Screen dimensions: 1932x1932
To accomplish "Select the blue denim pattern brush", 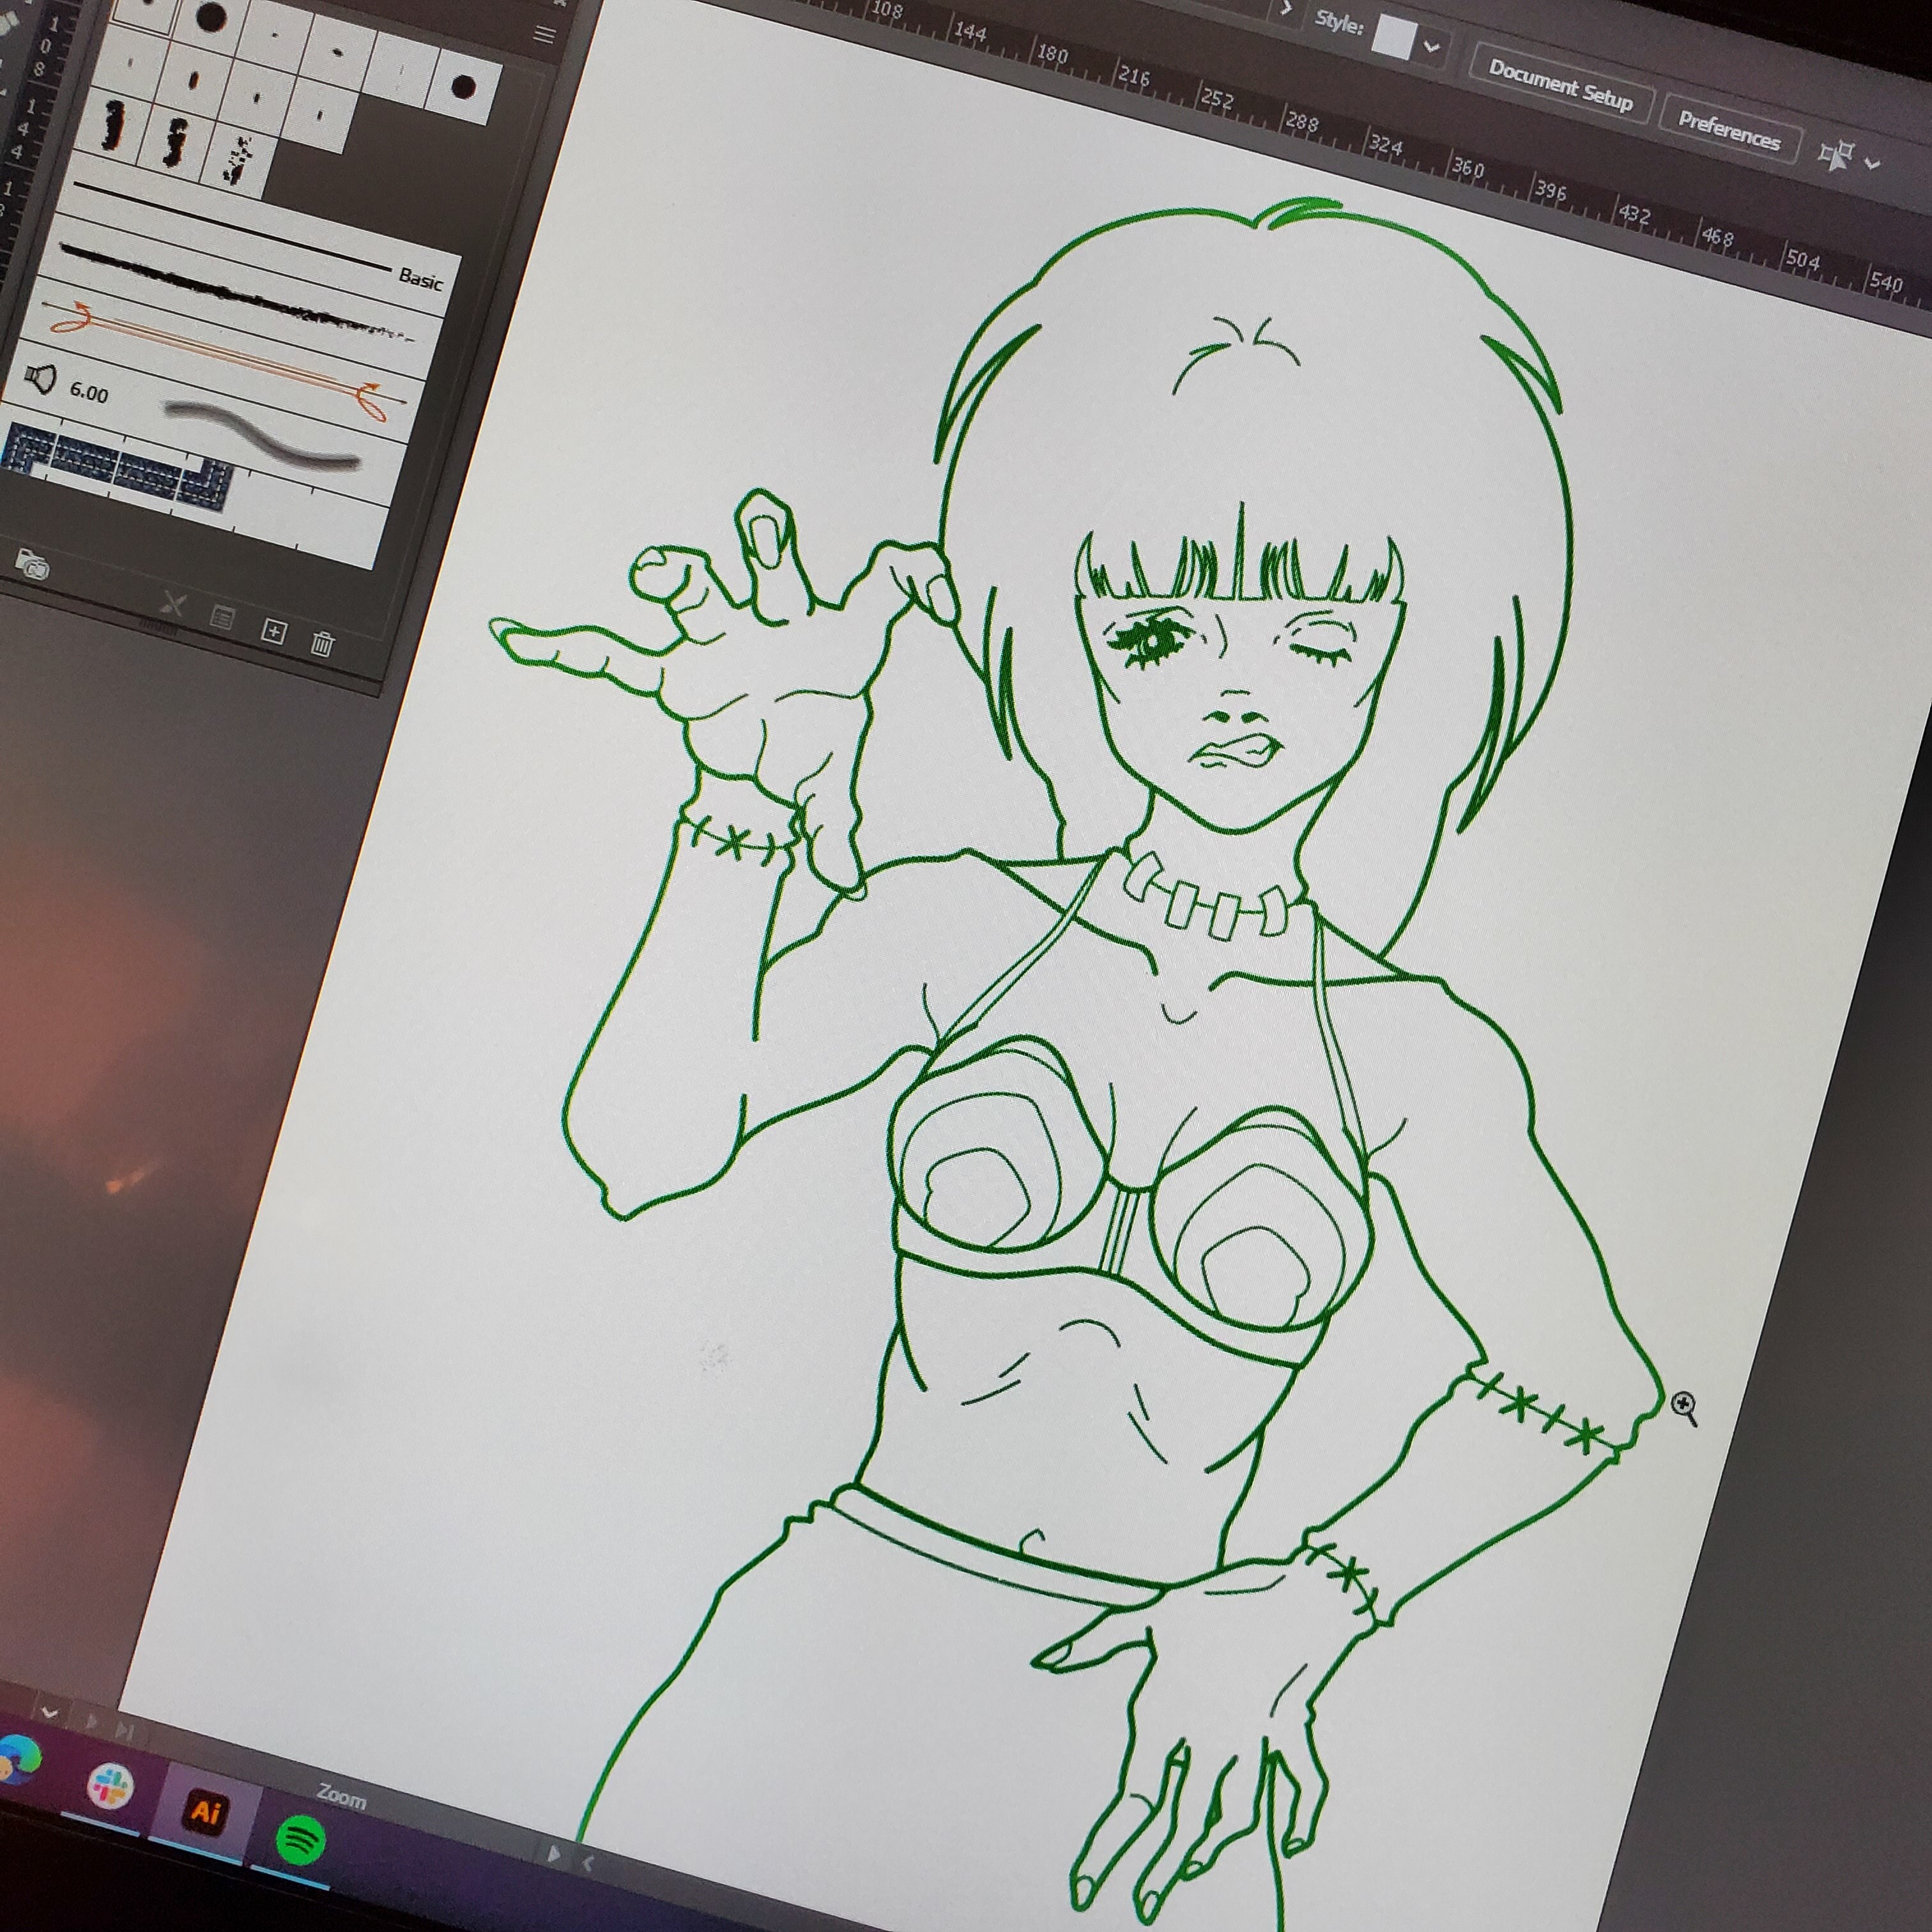I will pyautogui.click(x=118, y=466).
